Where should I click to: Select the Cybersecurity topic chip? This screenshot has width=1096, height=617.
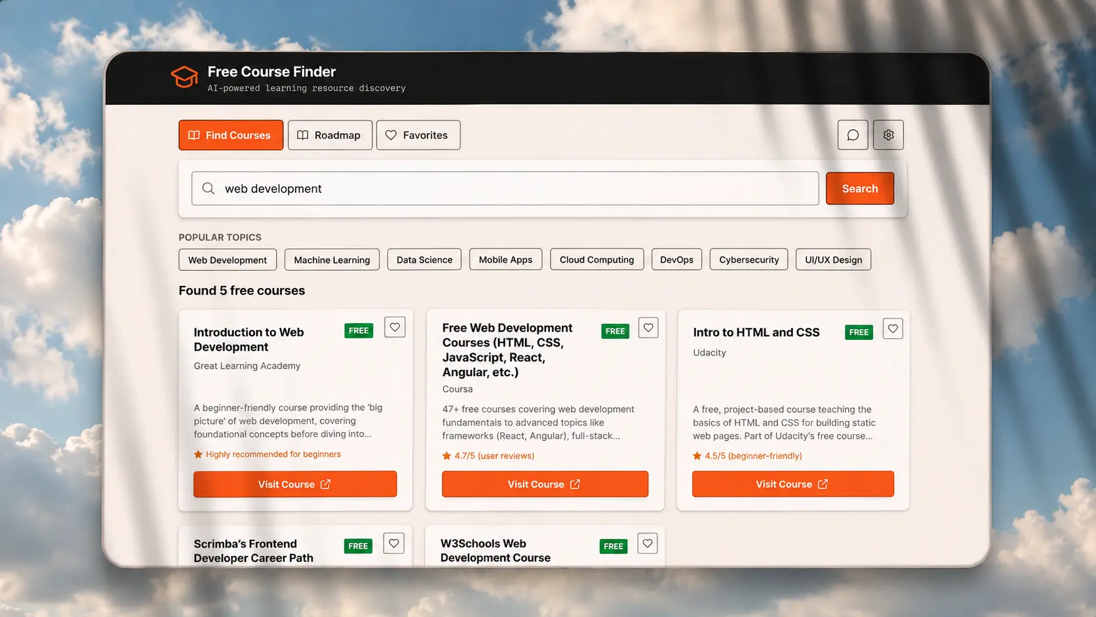click(749, 260)
